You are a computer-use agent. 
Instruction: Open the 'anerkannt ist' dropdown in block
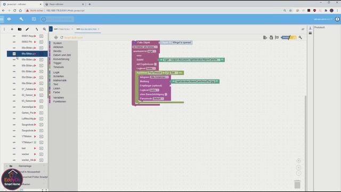[151, 51]
